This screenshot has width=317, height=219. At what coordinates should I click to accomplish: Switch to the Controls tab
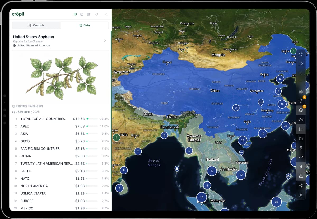point(36,25)
